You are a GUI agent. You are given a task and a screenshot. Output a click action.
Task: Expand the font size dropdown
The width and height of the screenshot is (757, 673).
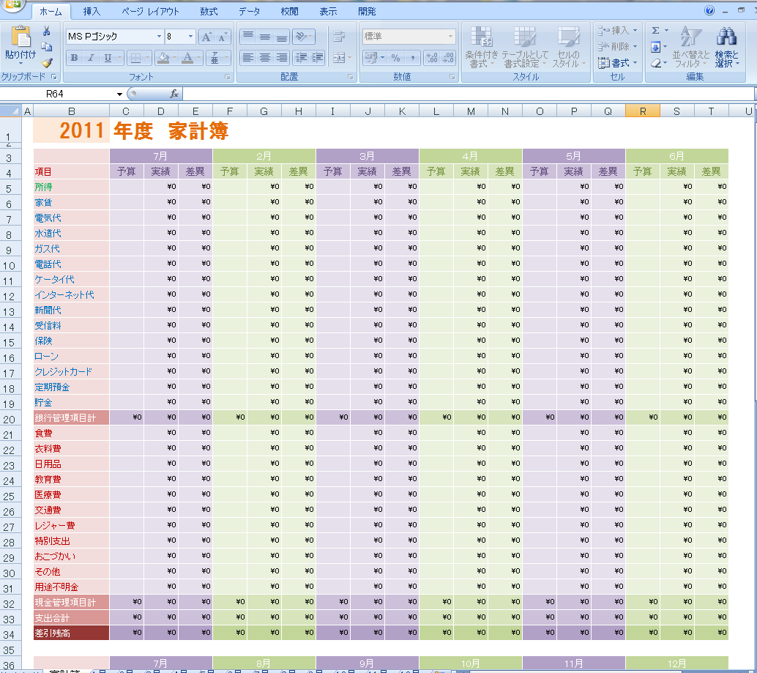pos(191,37)
